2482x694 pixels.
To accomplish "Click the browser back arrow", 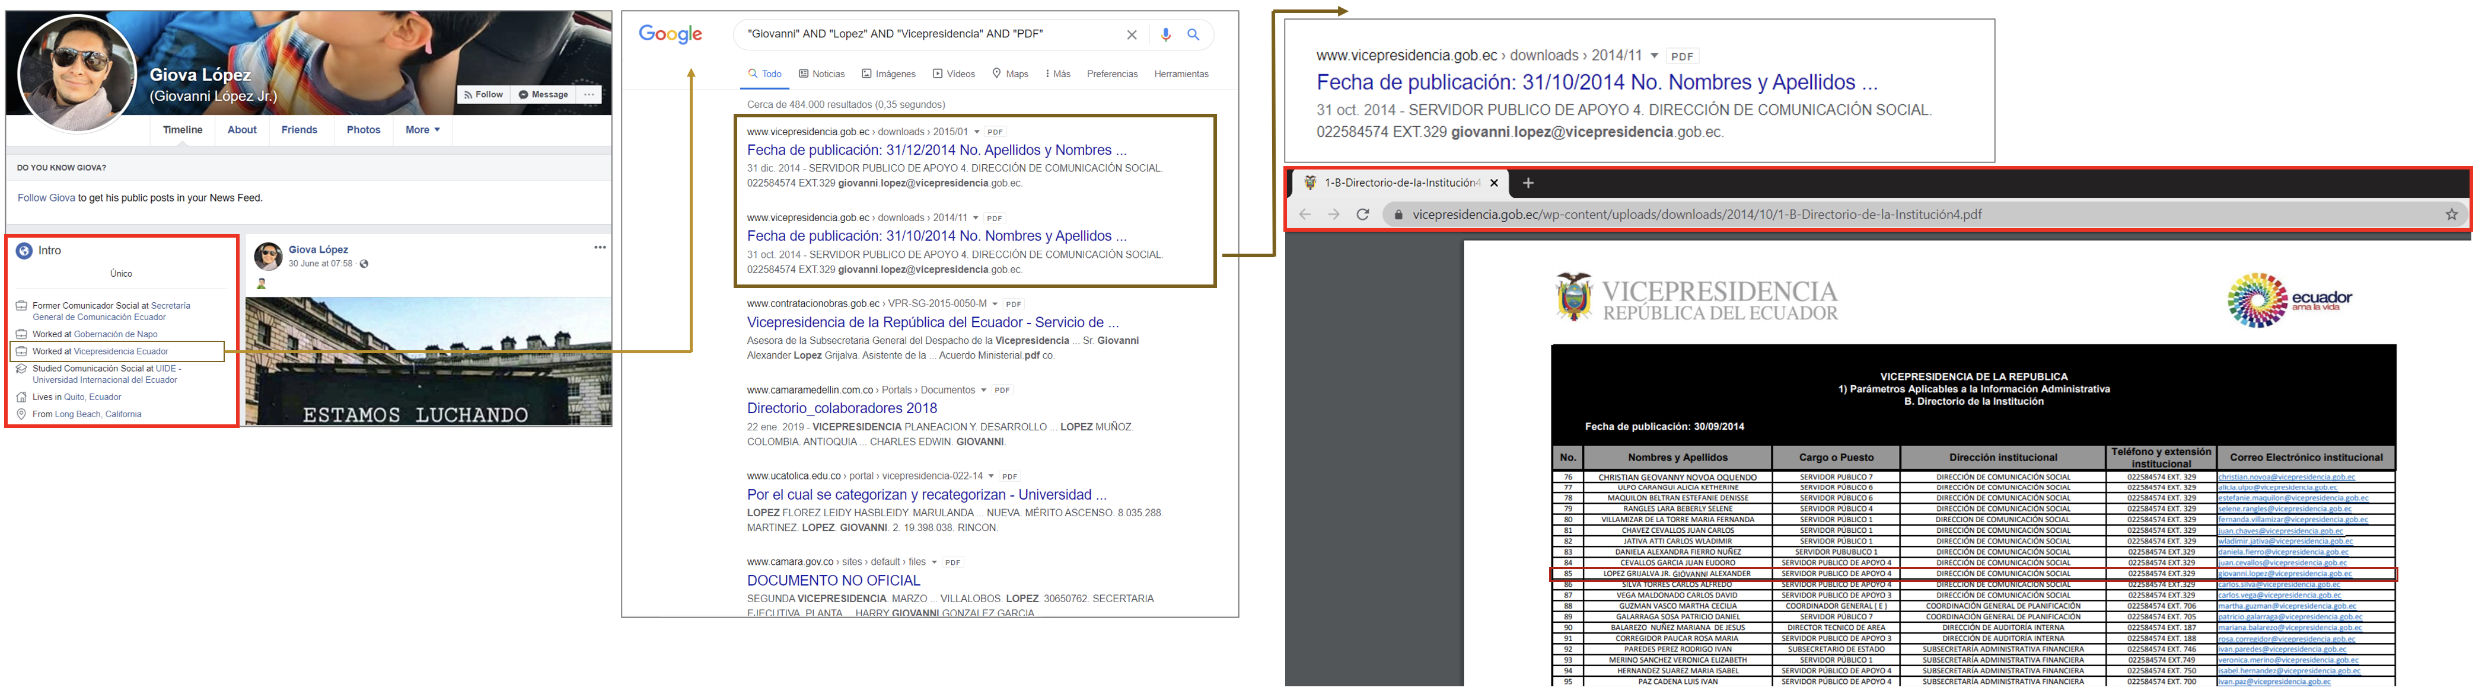I will 1305,215.
